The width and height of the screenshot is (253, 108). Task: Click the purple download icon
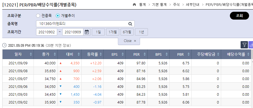251,45
